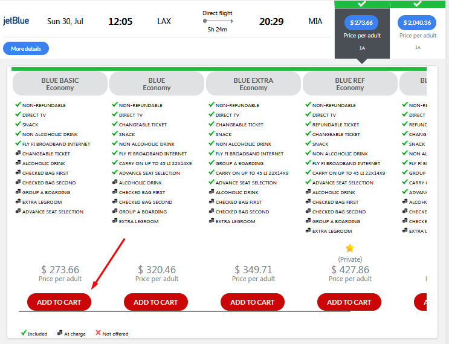The width and height of the screenshot is (449, 344).
Task: Click charge icon beside Changeable Ticket in Blue Basic
Action: click(x=18, y=153)
